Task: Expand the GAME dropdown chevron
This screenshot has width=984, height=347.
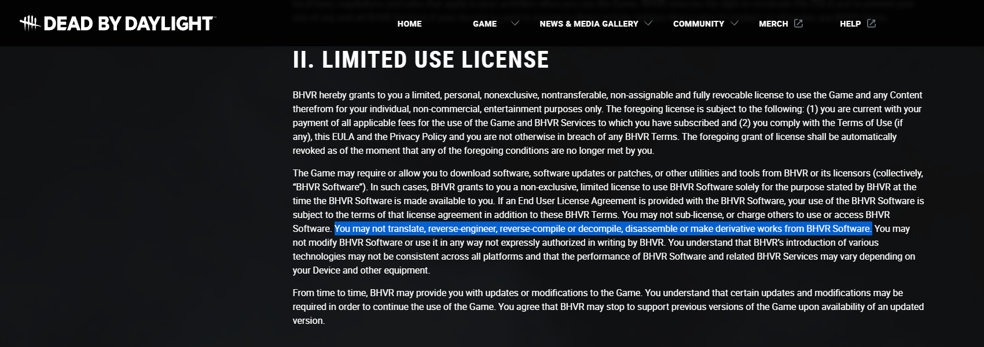Action: click(515, 23)
